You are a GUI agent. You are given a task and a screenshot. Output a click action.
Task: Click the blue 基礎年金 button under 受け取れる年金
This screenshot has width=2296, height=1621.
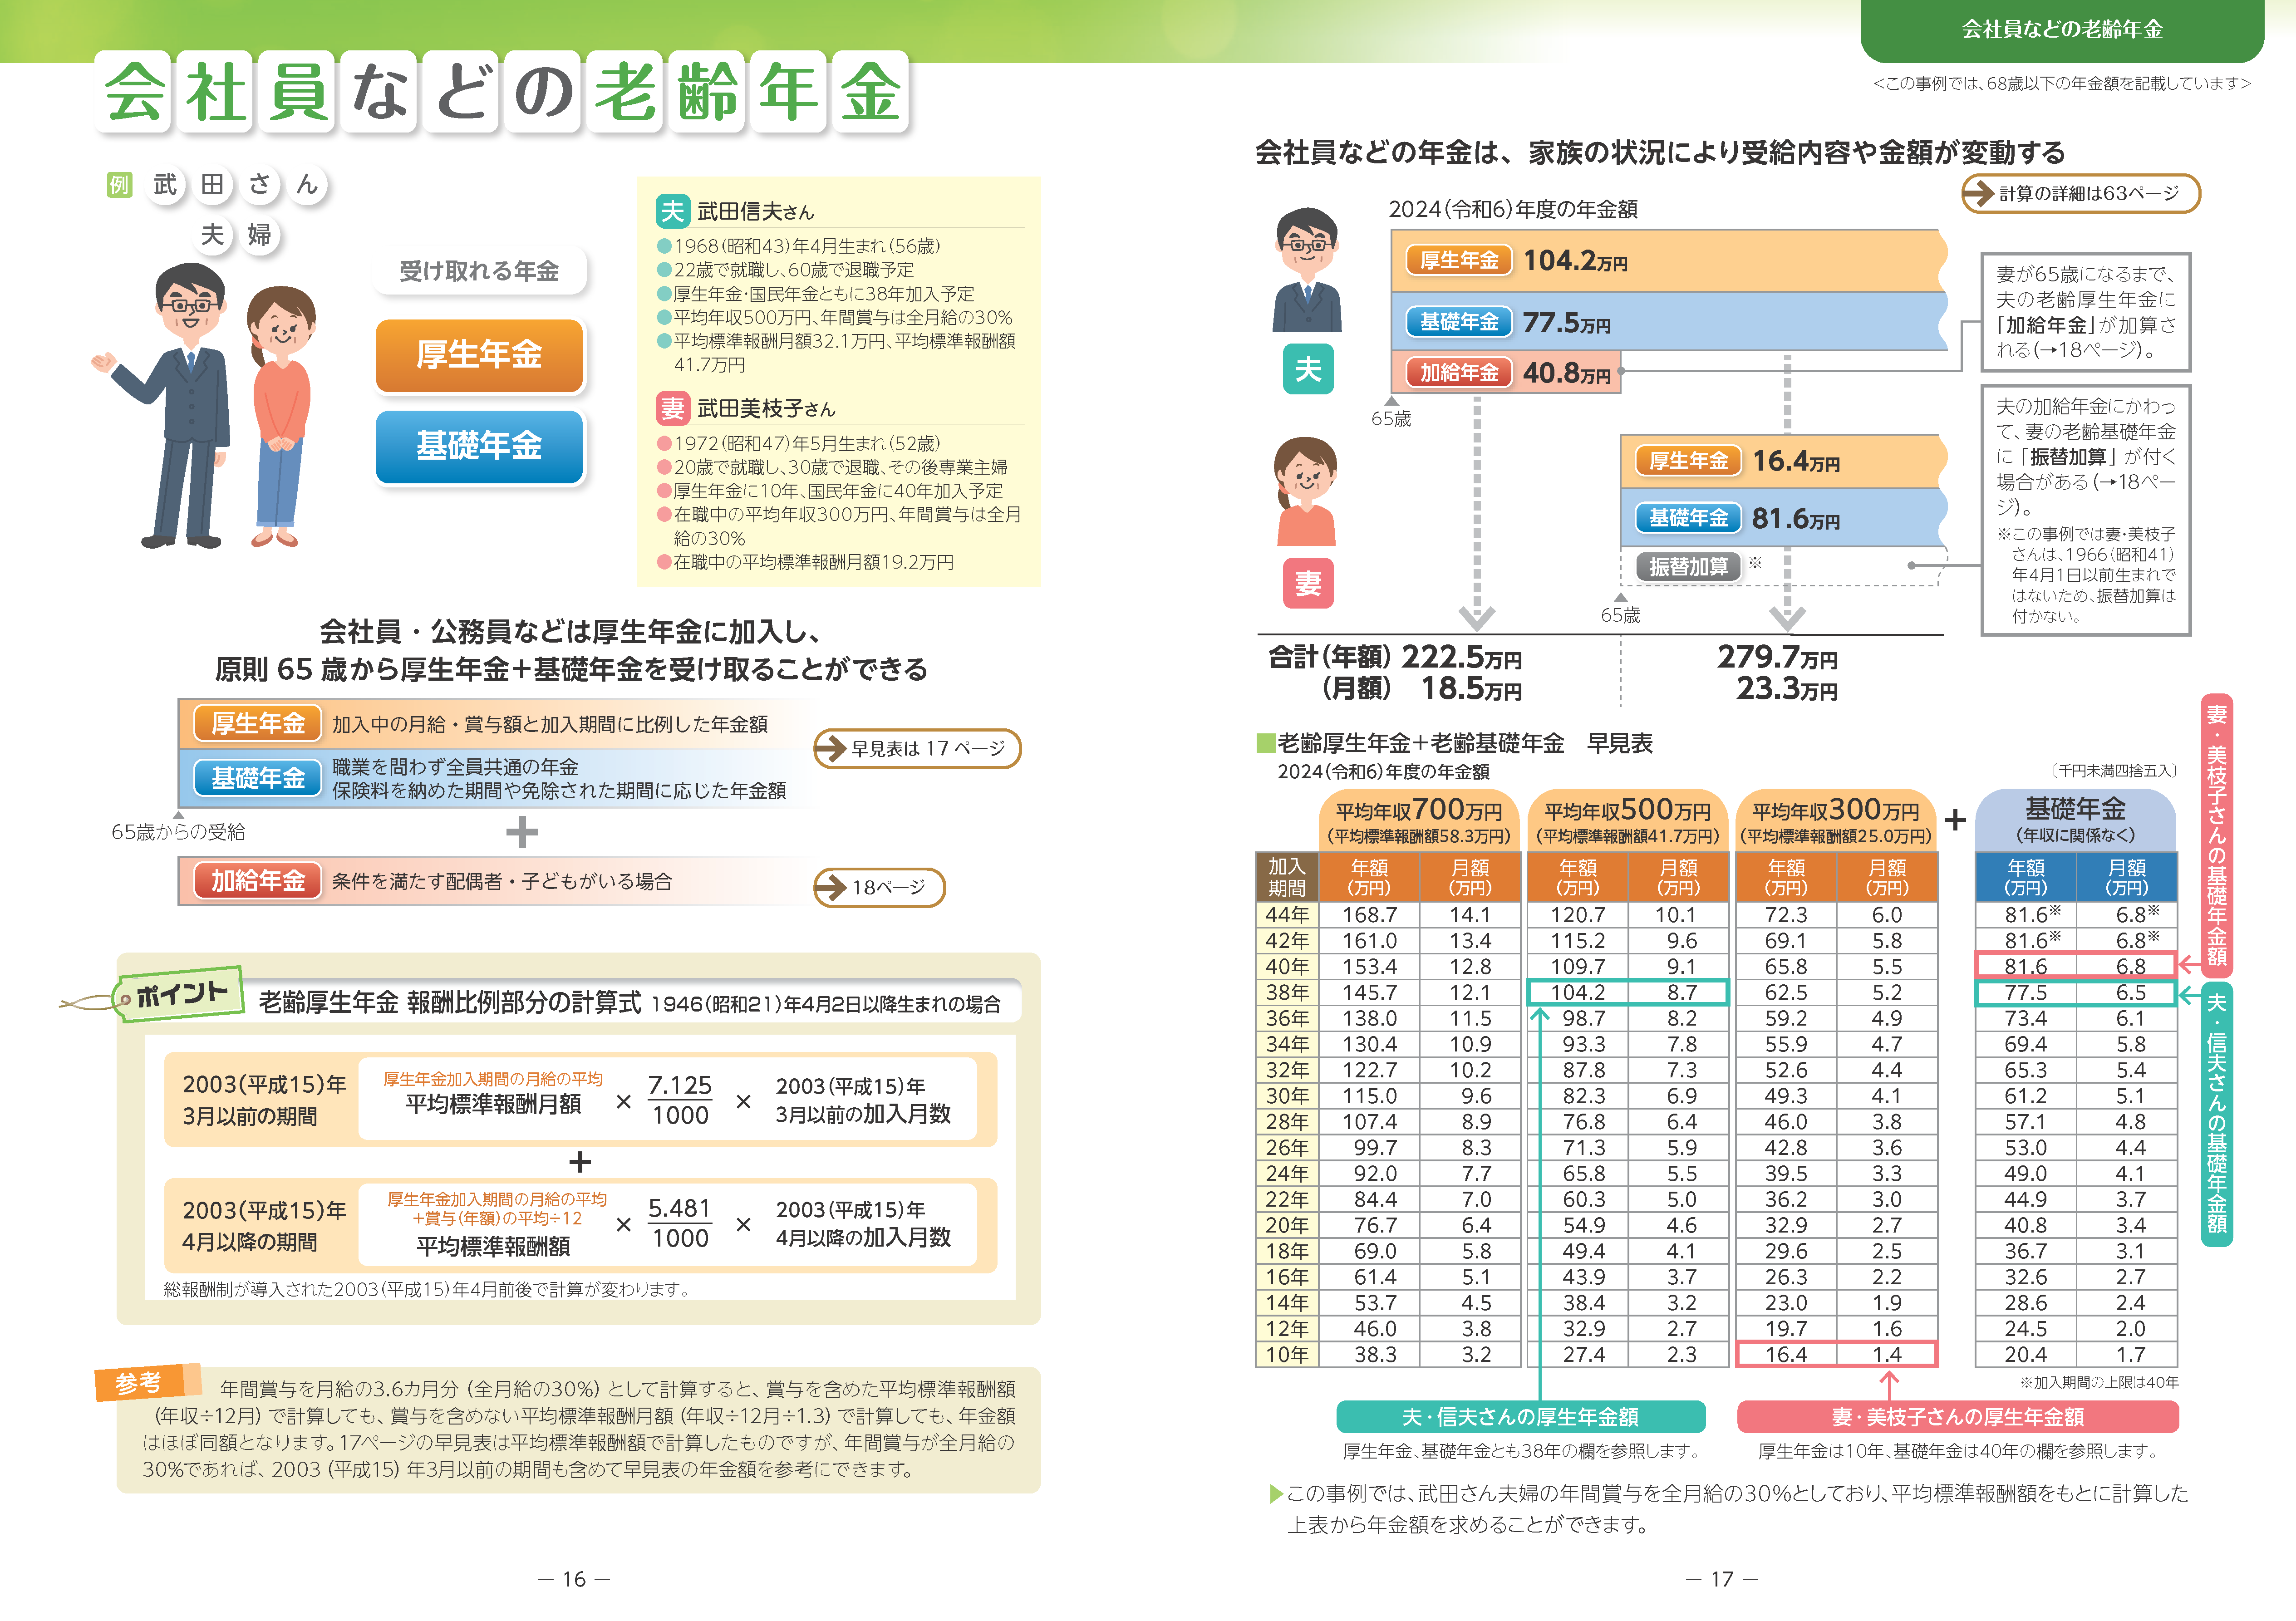479,447
